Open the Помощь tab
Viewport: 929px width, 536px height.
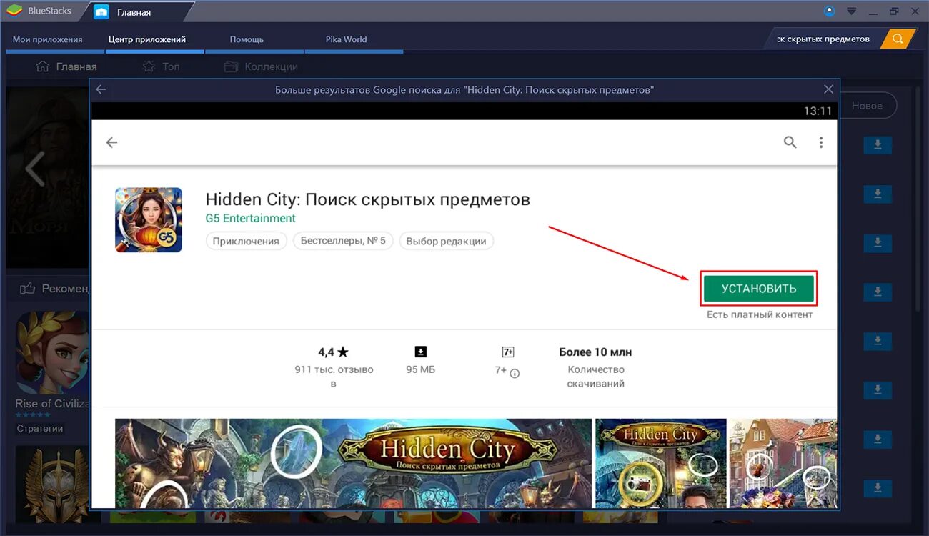pos(247,40)
